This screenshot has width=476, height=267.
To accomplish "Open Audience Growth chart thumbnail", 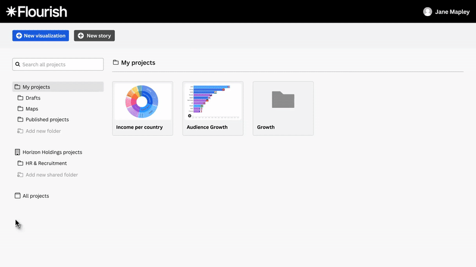I will pyautogui.click(x=212, y=101).
